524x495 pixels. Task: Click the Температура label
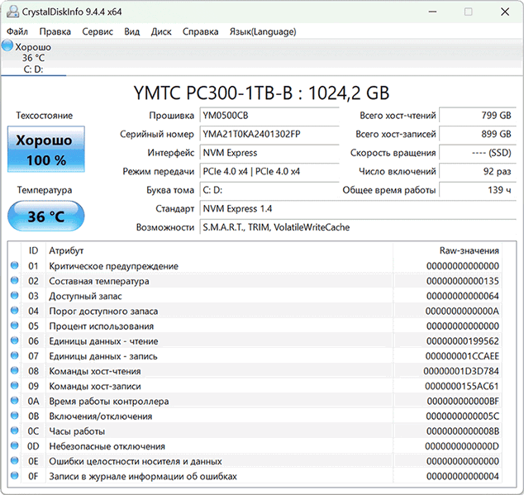[x=45, y=190]
